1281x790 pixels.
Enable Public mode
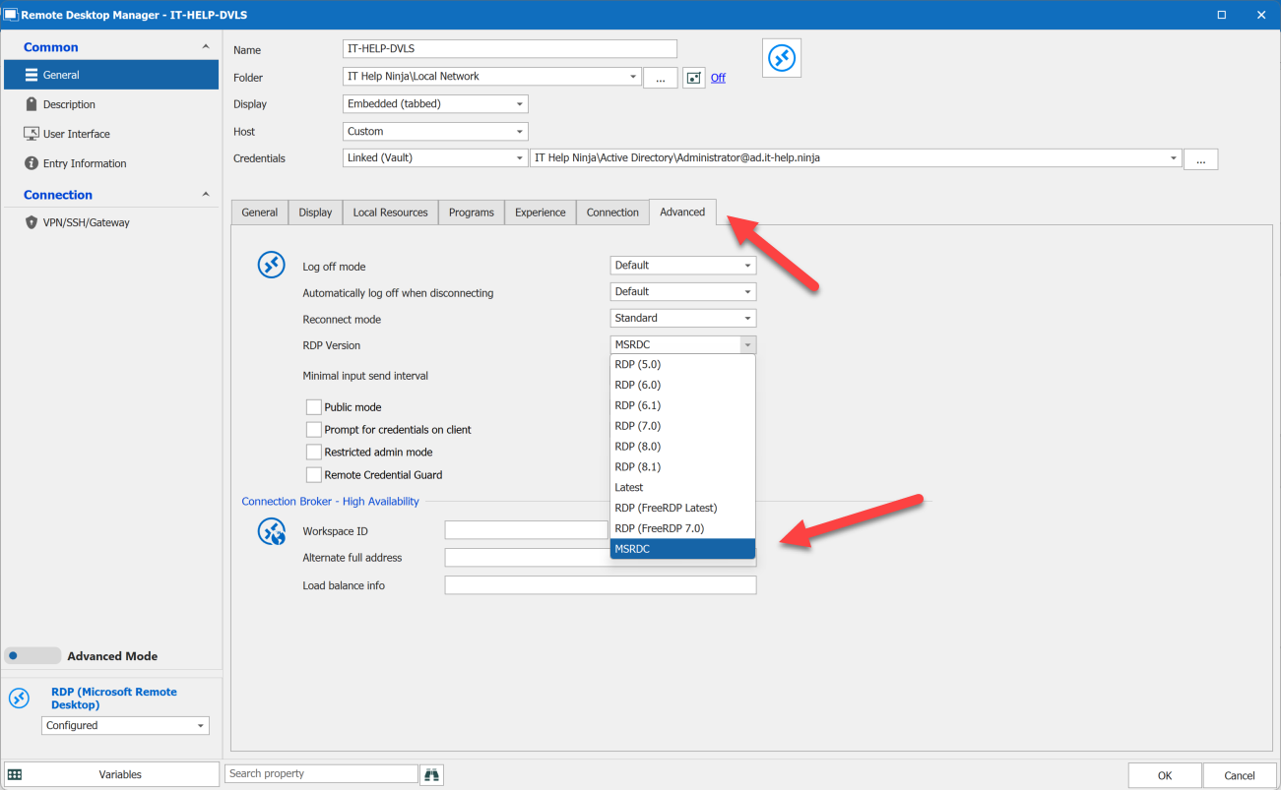tap(314, 406)
